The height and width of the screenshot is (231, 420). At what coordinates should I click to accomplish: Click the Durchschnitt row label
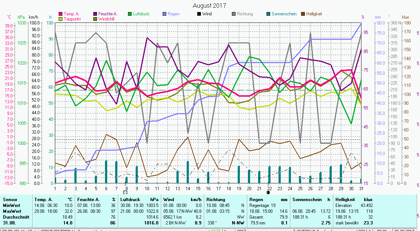point(15,216)
